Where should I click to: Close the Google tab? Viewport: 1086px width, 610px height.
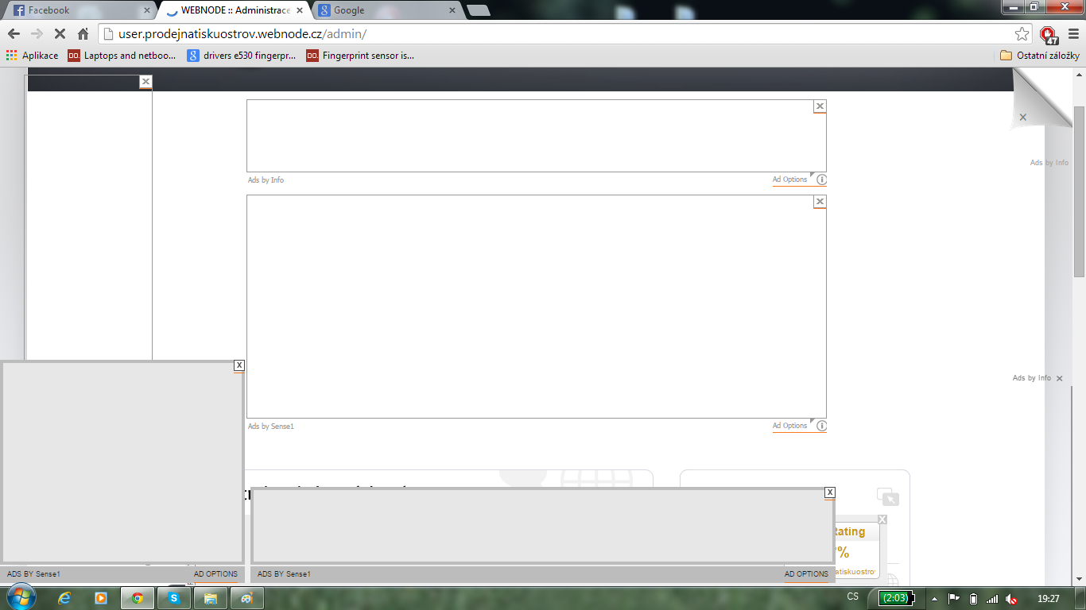tap(452, 10)
